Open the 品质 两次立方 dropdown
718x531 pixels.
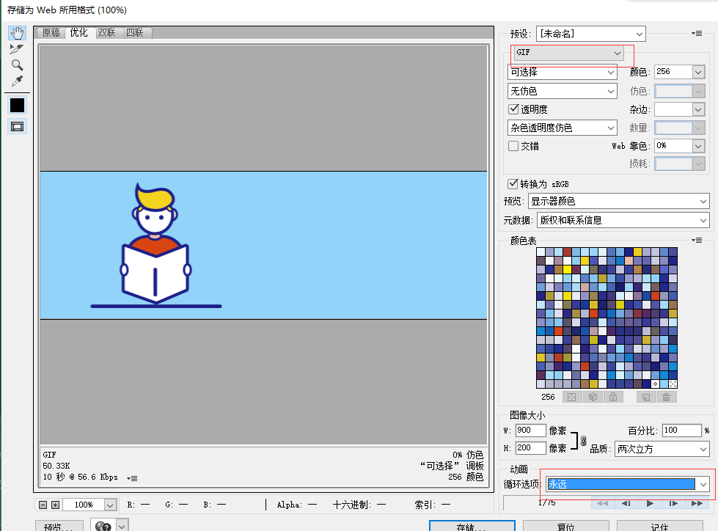(662, 449)
